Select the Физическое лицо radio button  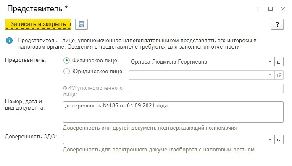66,61
